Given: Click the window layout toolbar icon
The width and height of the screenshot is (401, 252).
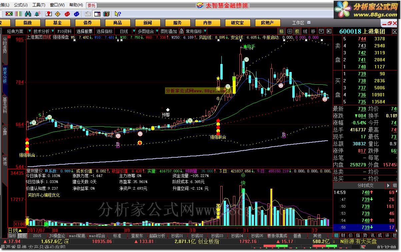Looking at the screenshot, I should point(97,14).
